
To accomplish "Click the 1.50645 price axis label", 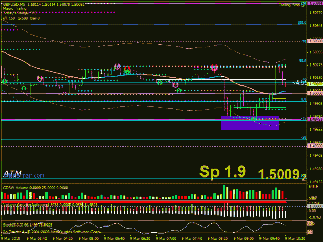I will coord(316,26).
